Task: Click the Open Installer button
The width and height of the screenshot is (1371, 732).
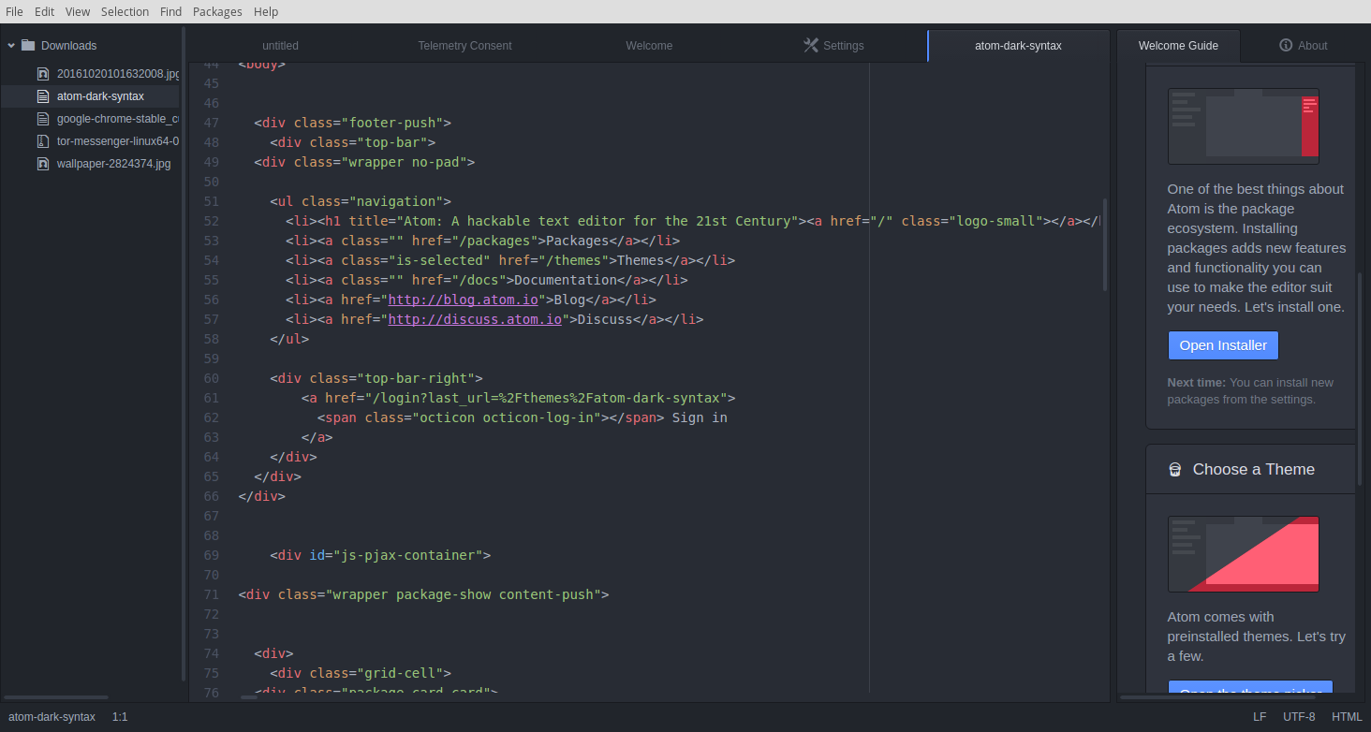Action: [x=1223, y=345]
